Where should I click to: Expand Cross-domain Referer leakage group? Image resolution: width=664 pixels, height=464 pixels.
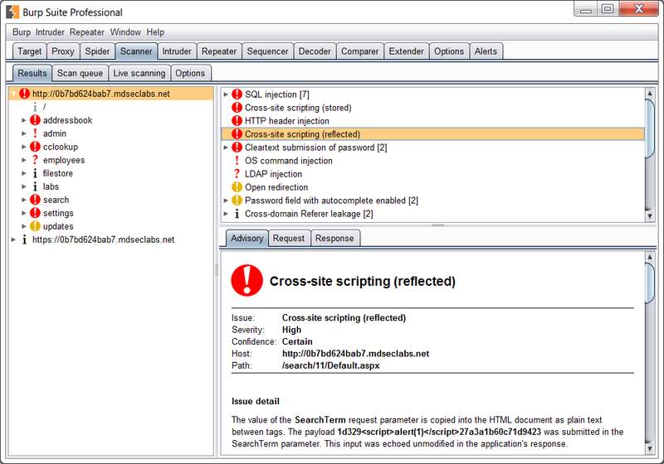coord(226,214)
